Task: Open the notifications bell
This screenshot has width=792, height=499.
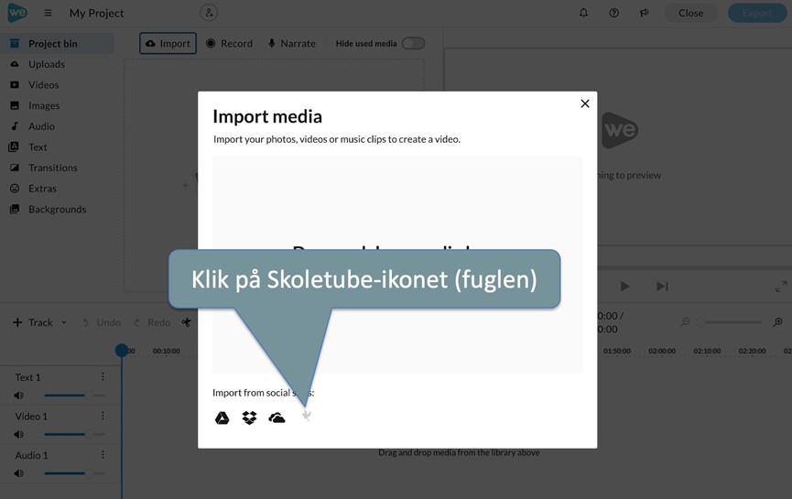Action: [x=583, y=13]
